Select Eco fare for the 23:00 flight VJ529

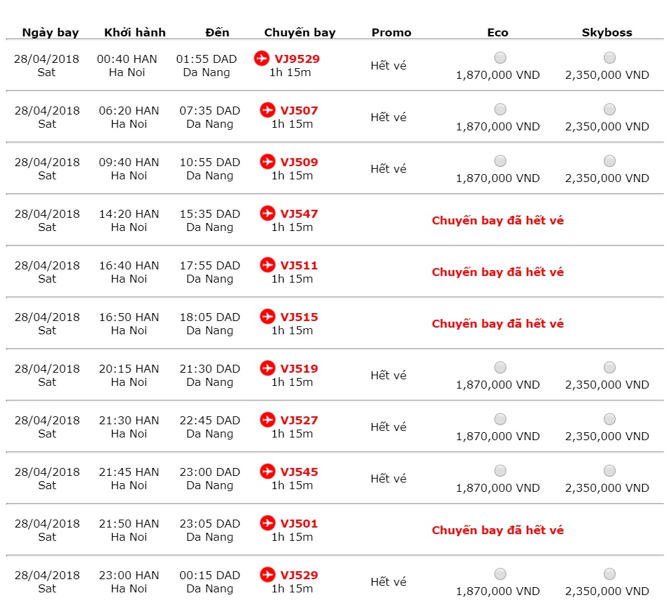(500, 574)
